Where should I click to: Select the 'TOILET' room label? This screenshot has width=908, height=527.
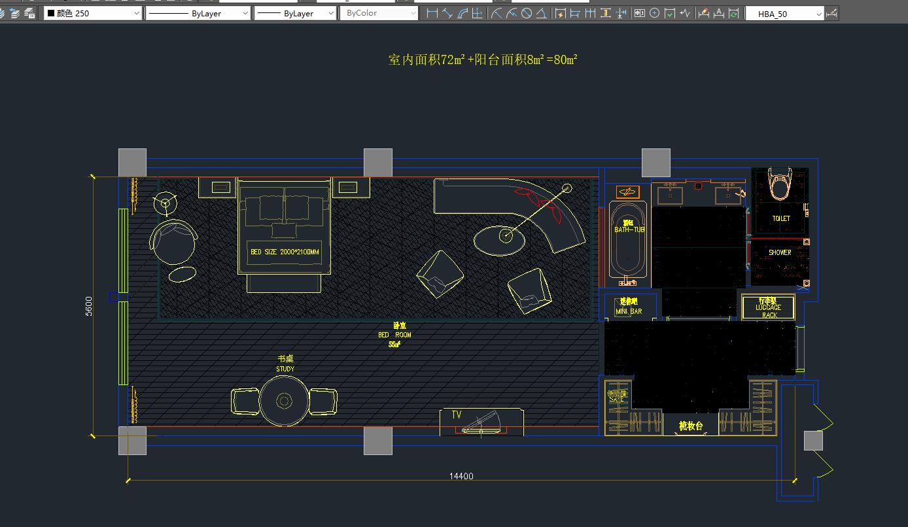(x=781, y=218)
